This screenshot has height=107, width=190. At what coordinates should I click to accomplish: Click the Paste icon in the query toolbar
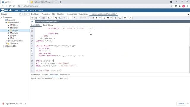60,18
